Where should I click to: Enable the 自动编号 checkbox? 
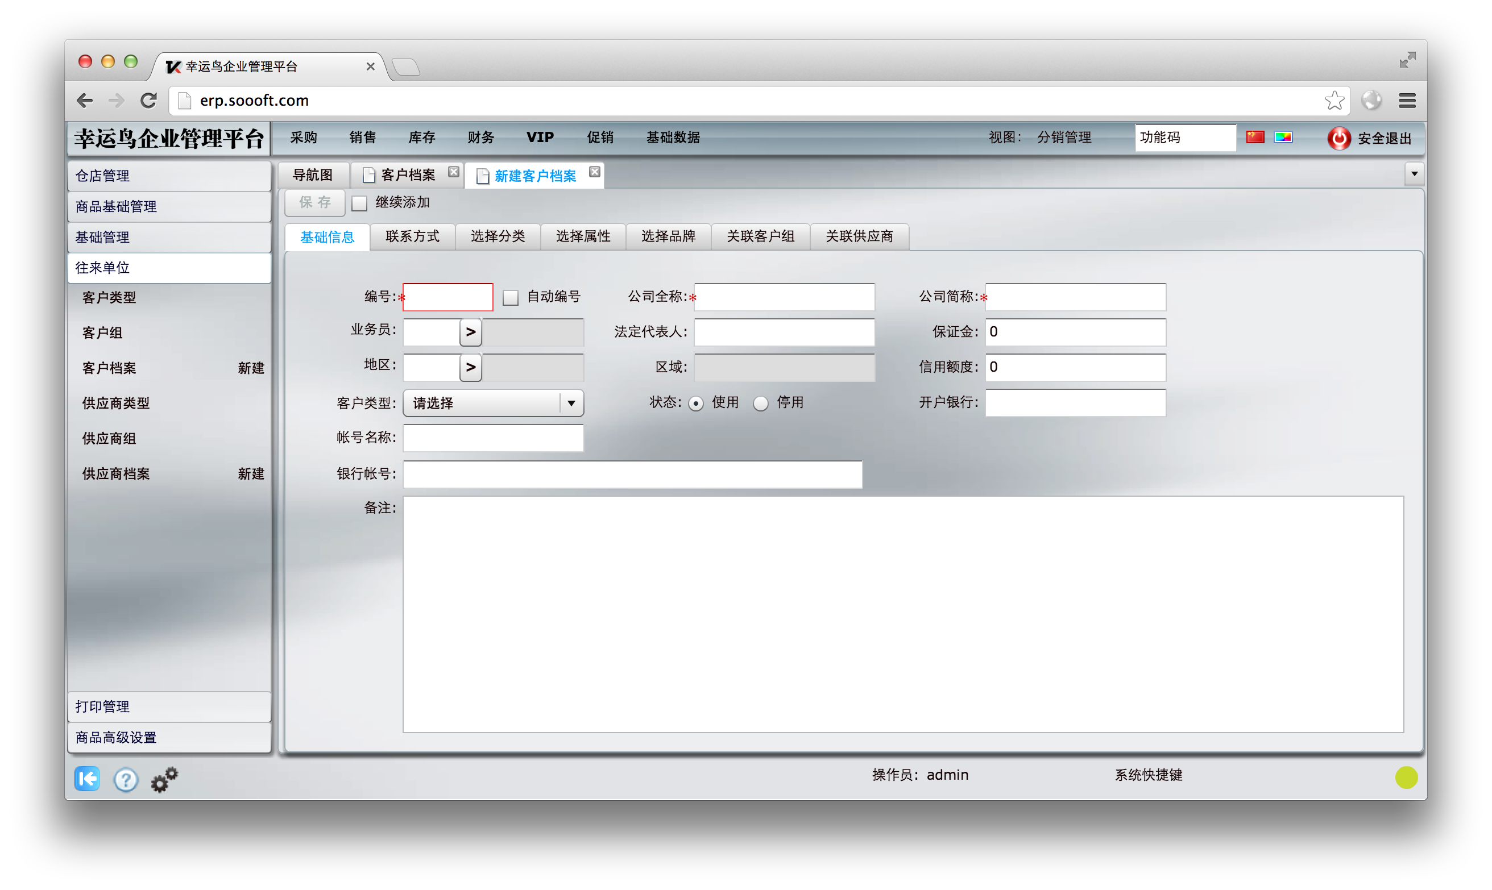[x=510, y=297]
